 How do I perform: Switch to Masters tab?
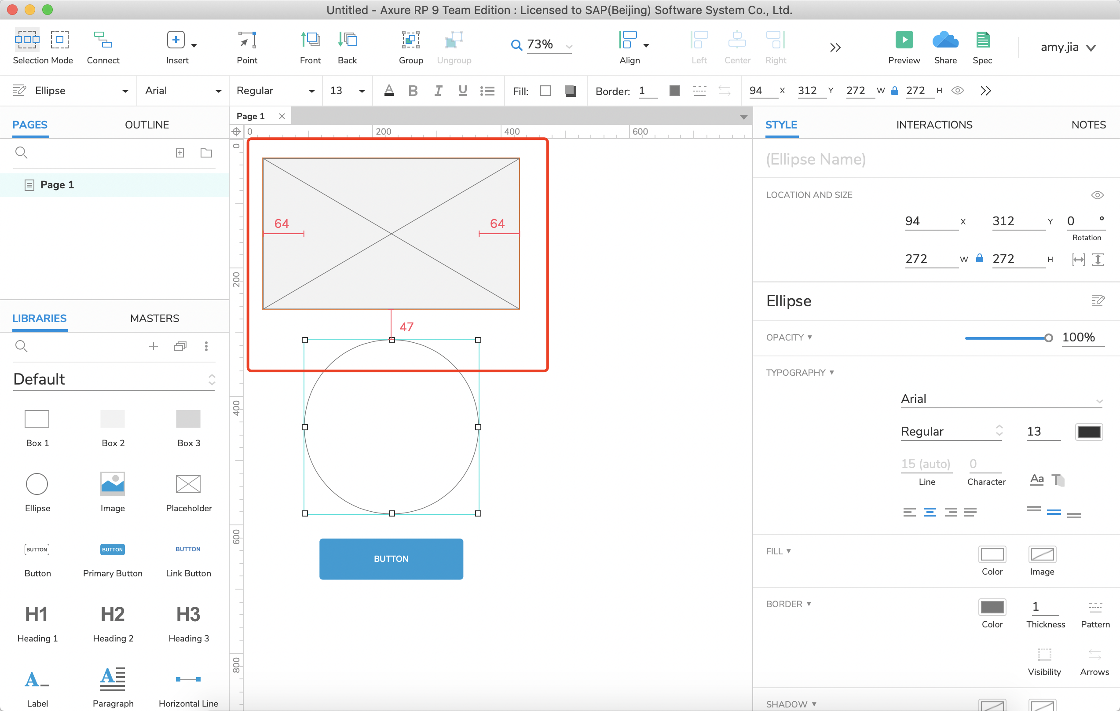click(x=154, y=318)
